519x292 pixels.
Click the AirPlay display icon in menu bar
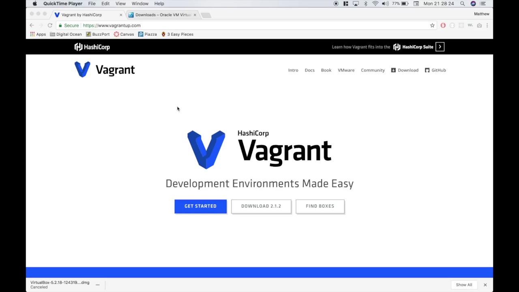356,4
